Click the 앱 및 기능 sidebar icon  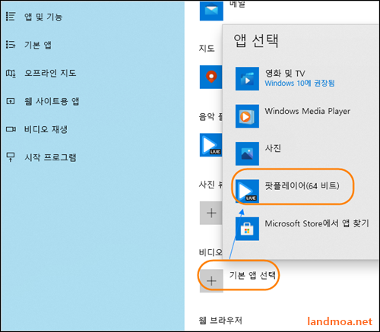[11, 17]
